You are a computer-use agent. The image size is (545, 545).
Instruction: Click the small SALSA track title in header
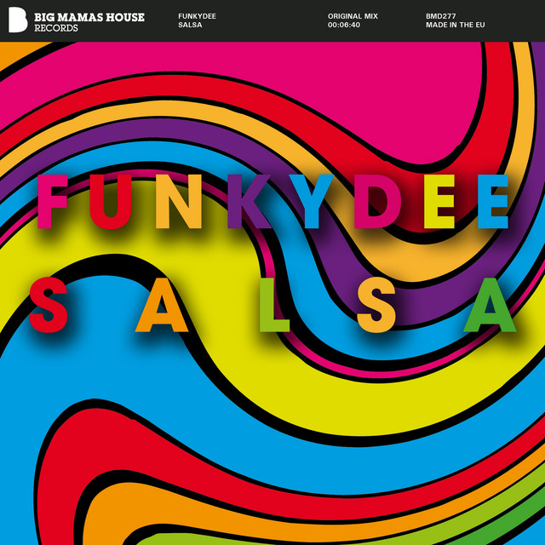[x=190, y=26]
